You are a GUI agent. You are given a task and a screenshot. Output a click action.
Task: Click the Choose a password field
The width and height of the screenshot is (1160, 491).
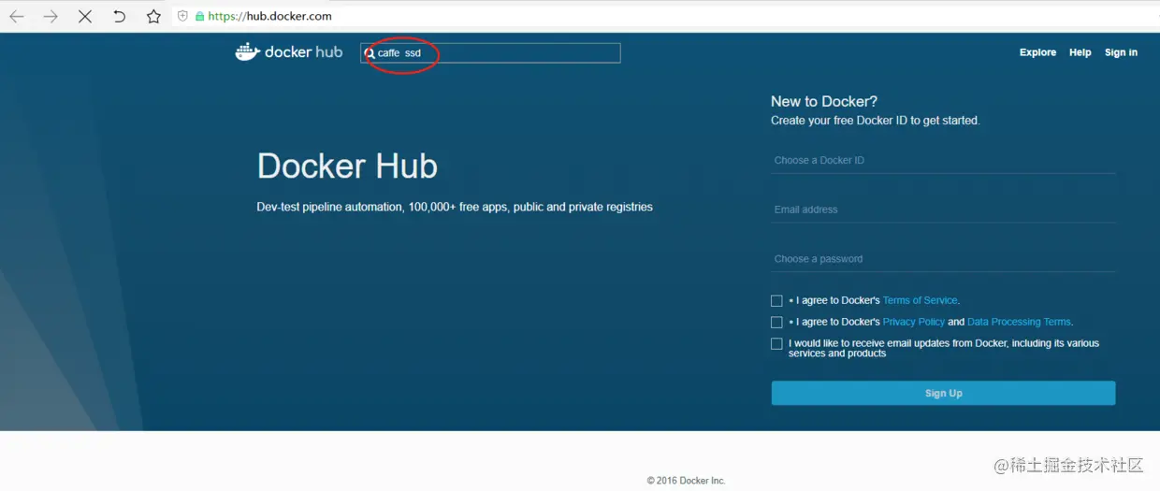(943, 259)
